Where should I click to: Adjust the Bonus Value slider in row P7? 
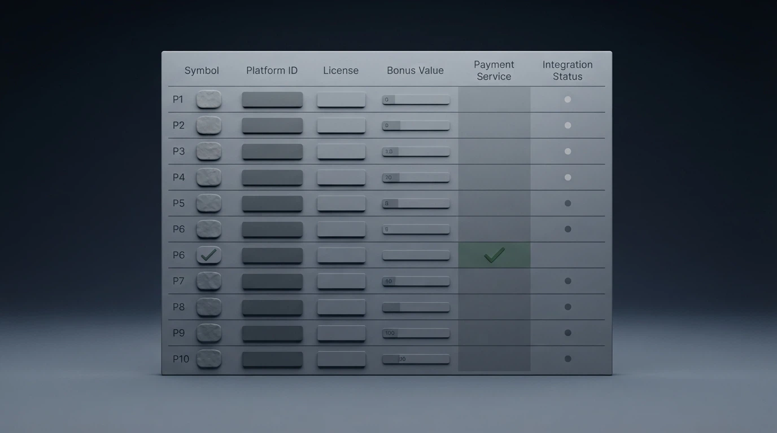point(416,281)
